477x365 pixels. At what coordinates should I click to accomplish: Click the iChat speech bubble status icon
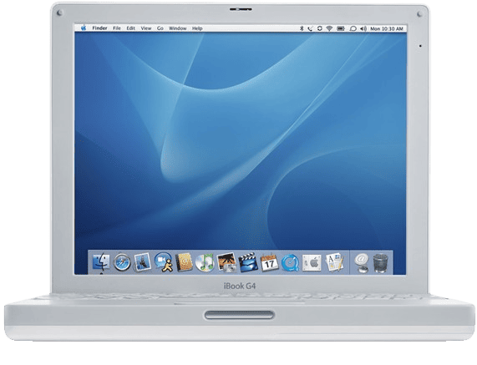coord(353,28)
